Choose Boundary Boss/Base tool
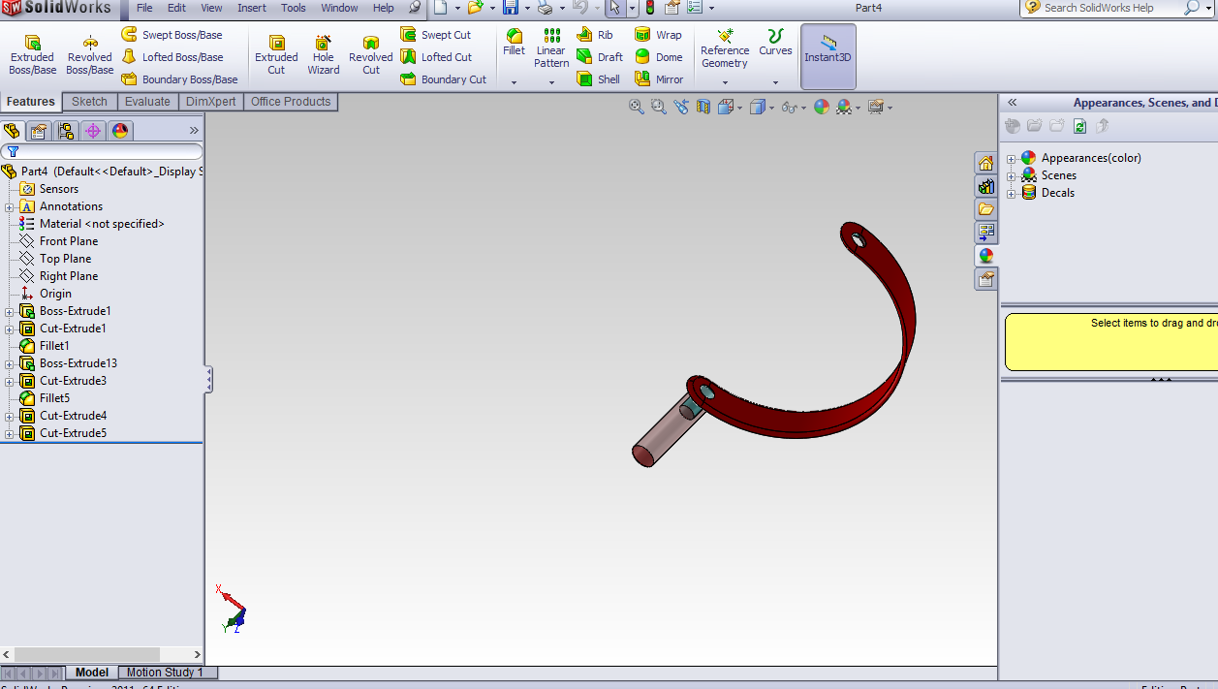Screen dimensions: 1218x689 coord(179,79)
